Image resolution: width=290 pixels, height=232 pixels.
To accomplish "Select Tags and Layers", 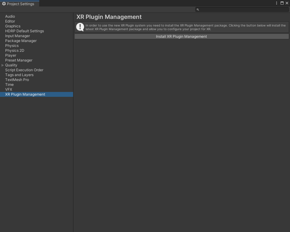I will click(x=19, y=75).
